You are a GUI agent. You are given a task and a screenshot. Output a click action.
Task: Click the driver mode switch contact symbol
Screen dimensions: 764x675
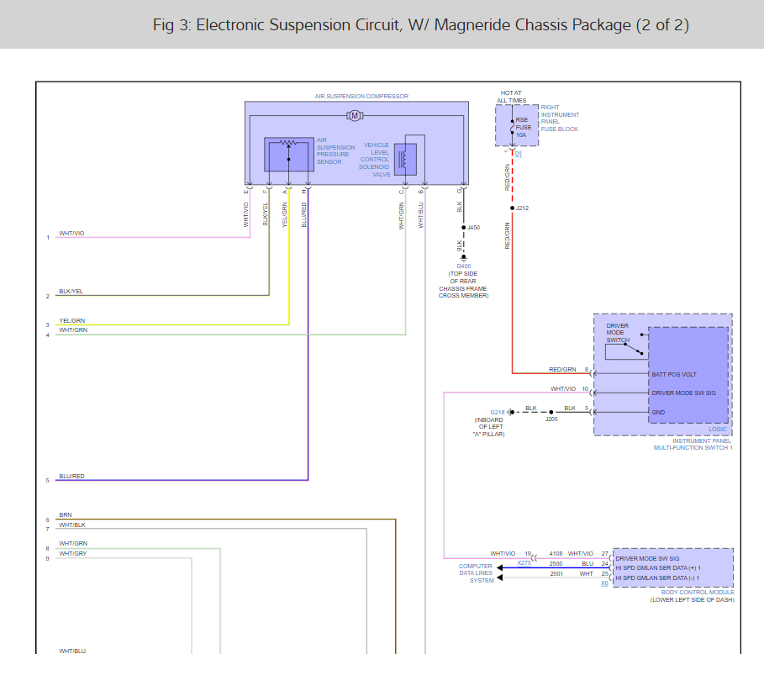[635, 350]
